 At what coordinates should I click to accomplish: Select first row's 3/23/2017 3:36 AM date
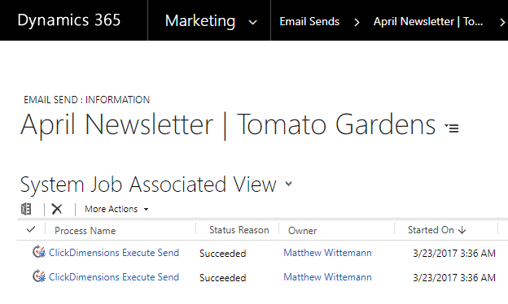point(454,254)
